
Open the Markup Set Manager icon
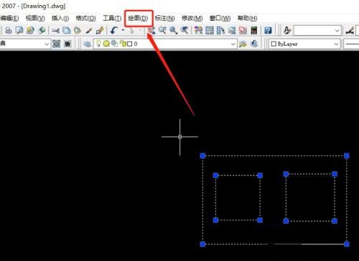[x=243, y=30]
